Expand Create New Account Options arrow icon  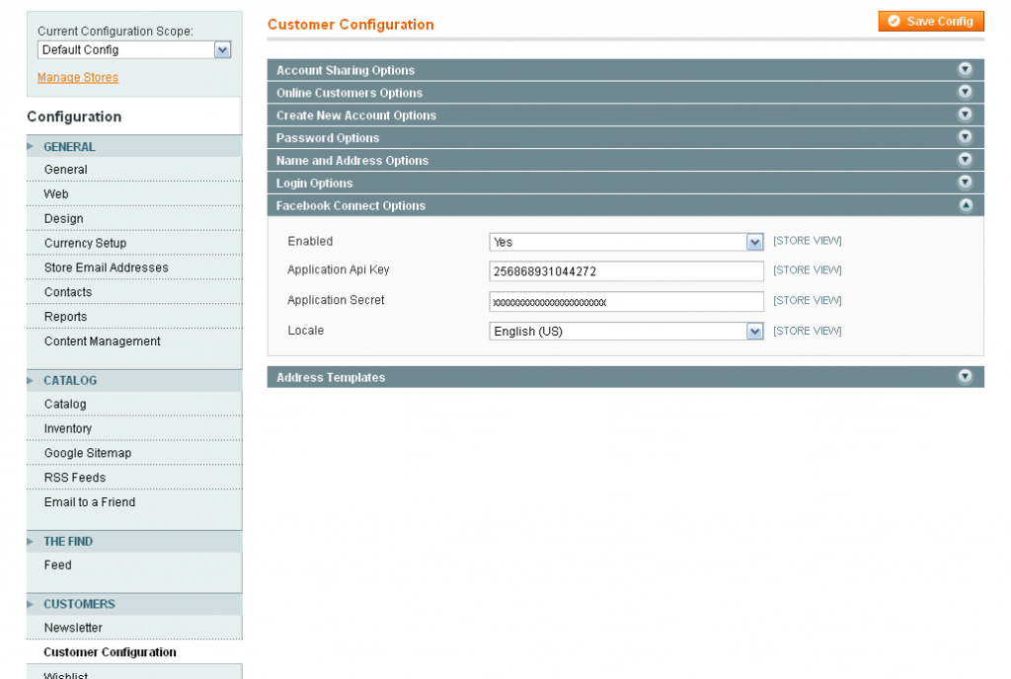point(965,114)
